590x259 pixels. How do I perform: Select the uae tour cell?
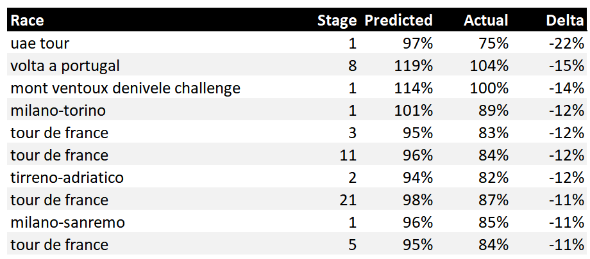pos(40,43)
